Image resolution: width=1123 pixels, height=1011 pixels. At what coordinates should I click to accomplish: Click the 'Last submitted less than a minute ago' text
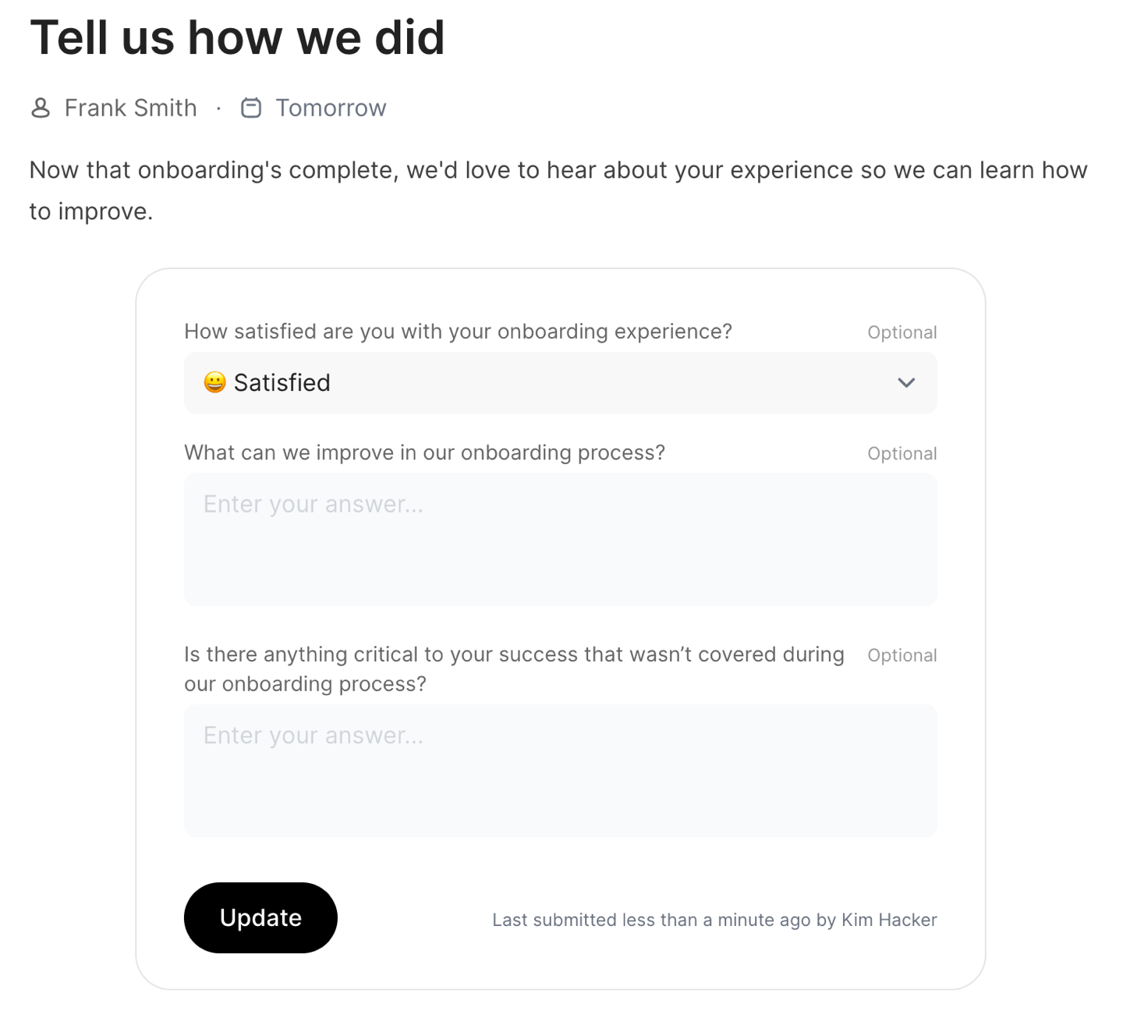click(x=651, y=920)
